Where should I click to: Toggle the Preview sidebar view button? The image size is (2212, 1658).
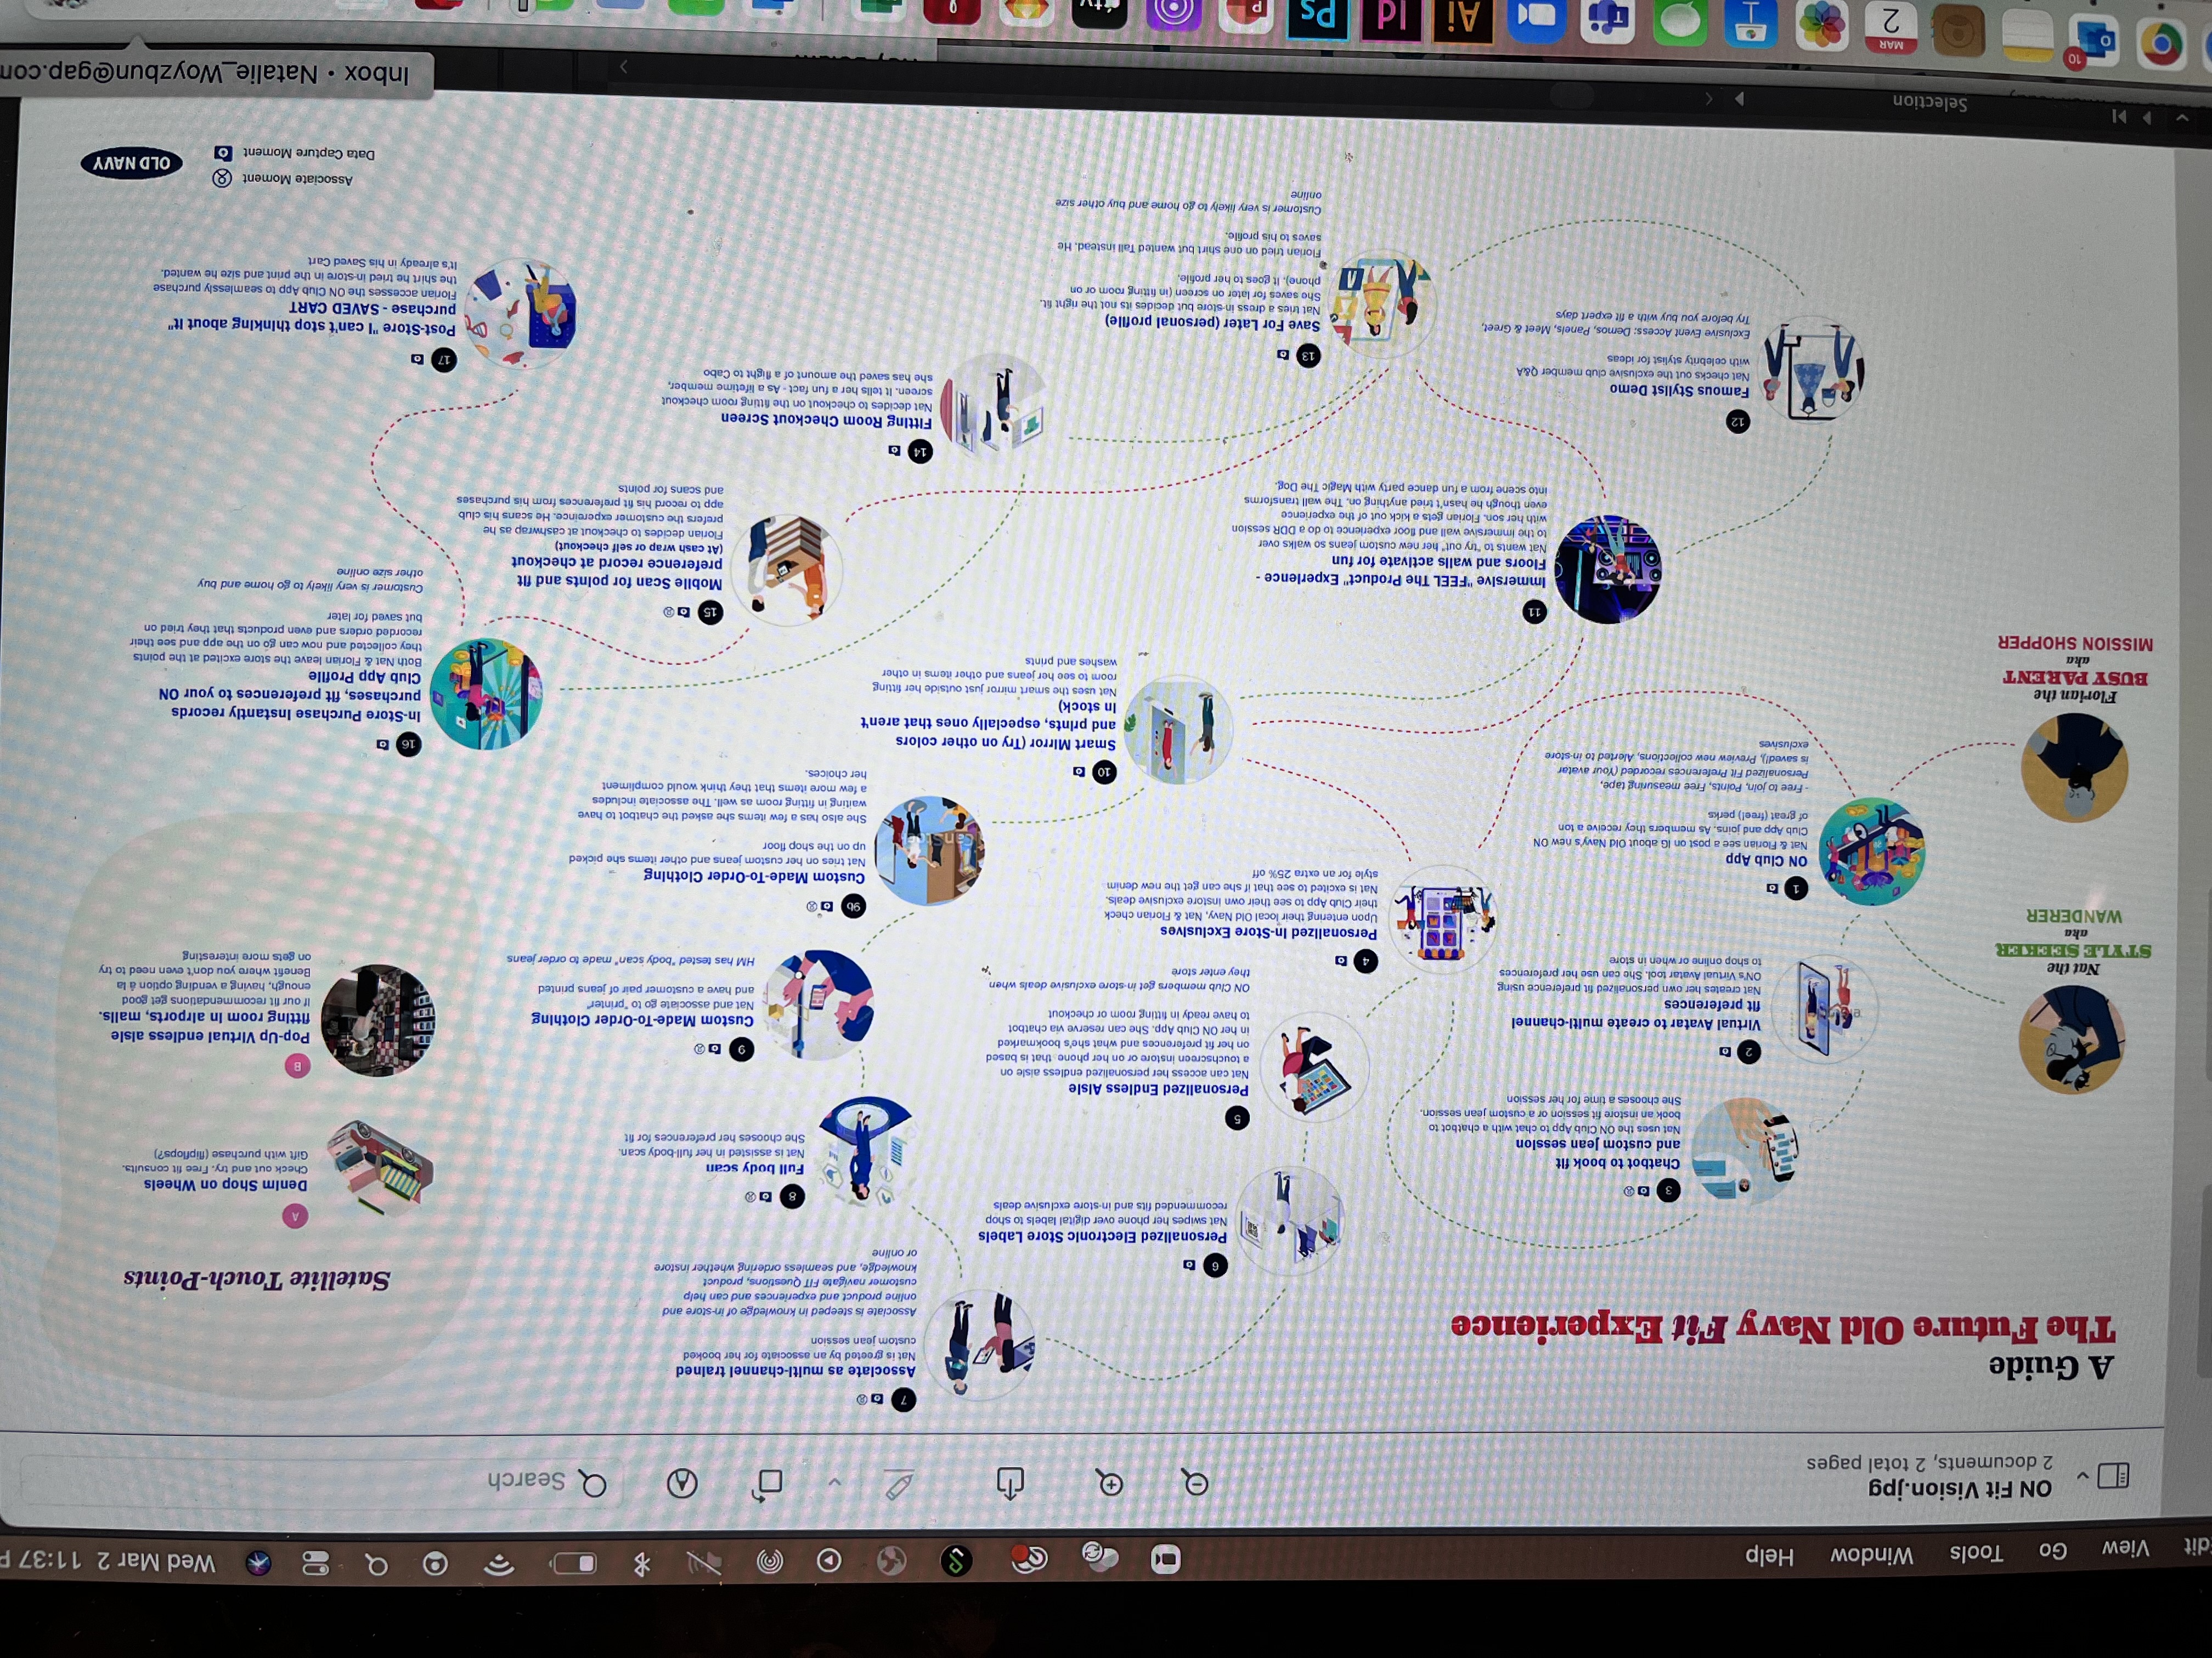pos(2113,1476)
